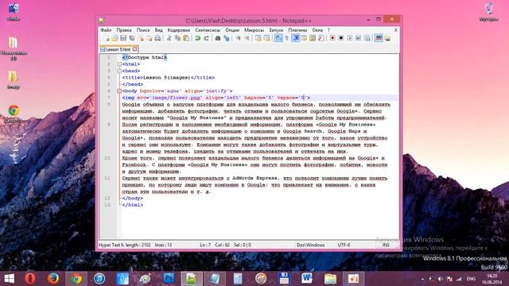Image resolution: width=509 pixels, height=286 pixels.
Task: Toggle INS mode in status bar
Action: [x=386, y=245]
